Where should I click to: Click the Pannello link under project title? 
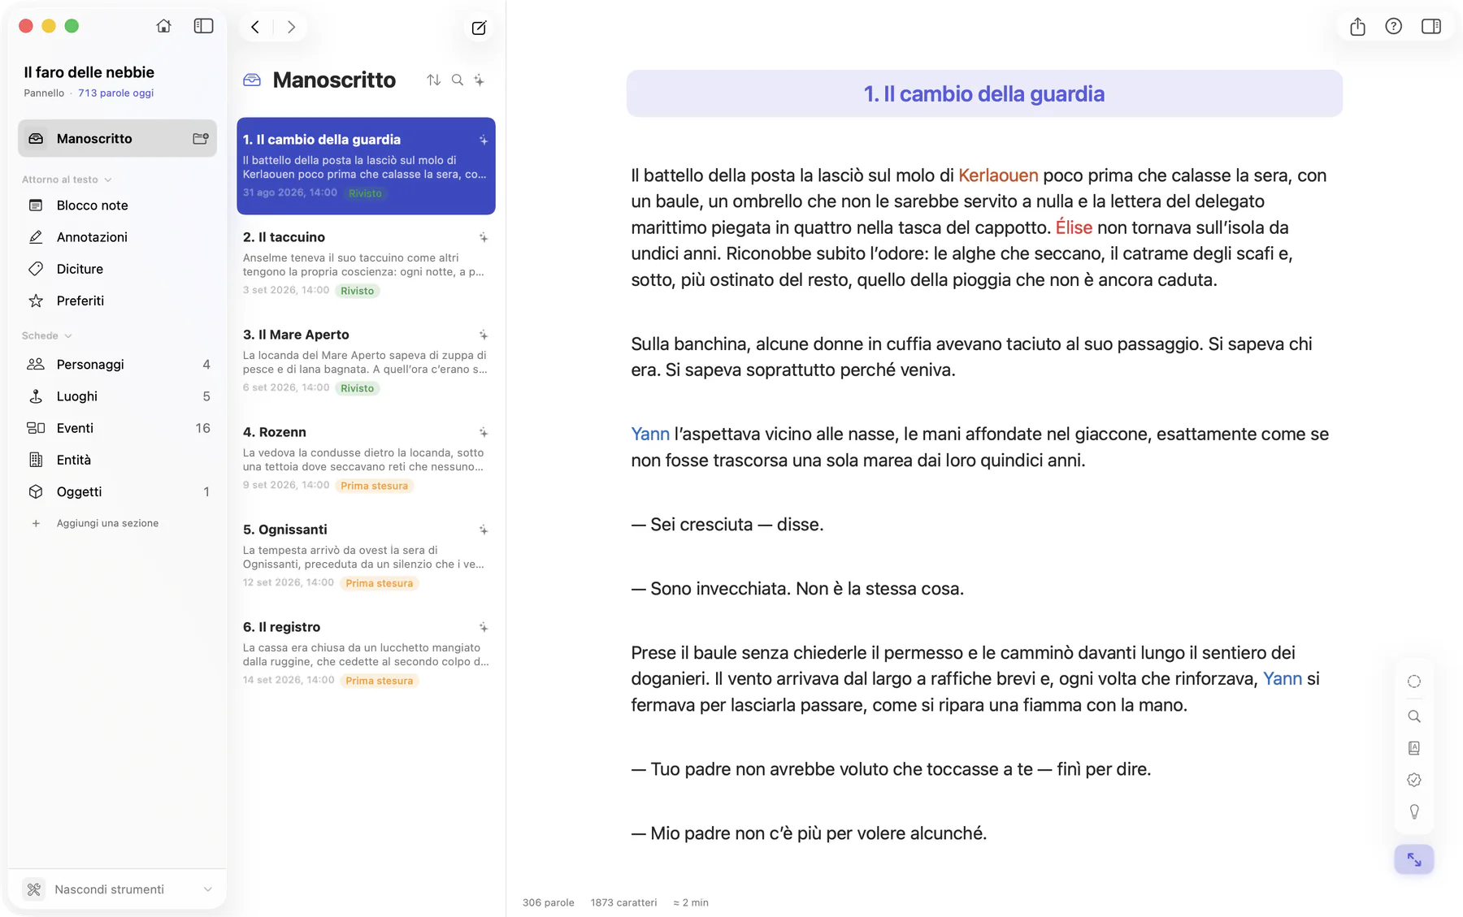(x=44, y=93)
